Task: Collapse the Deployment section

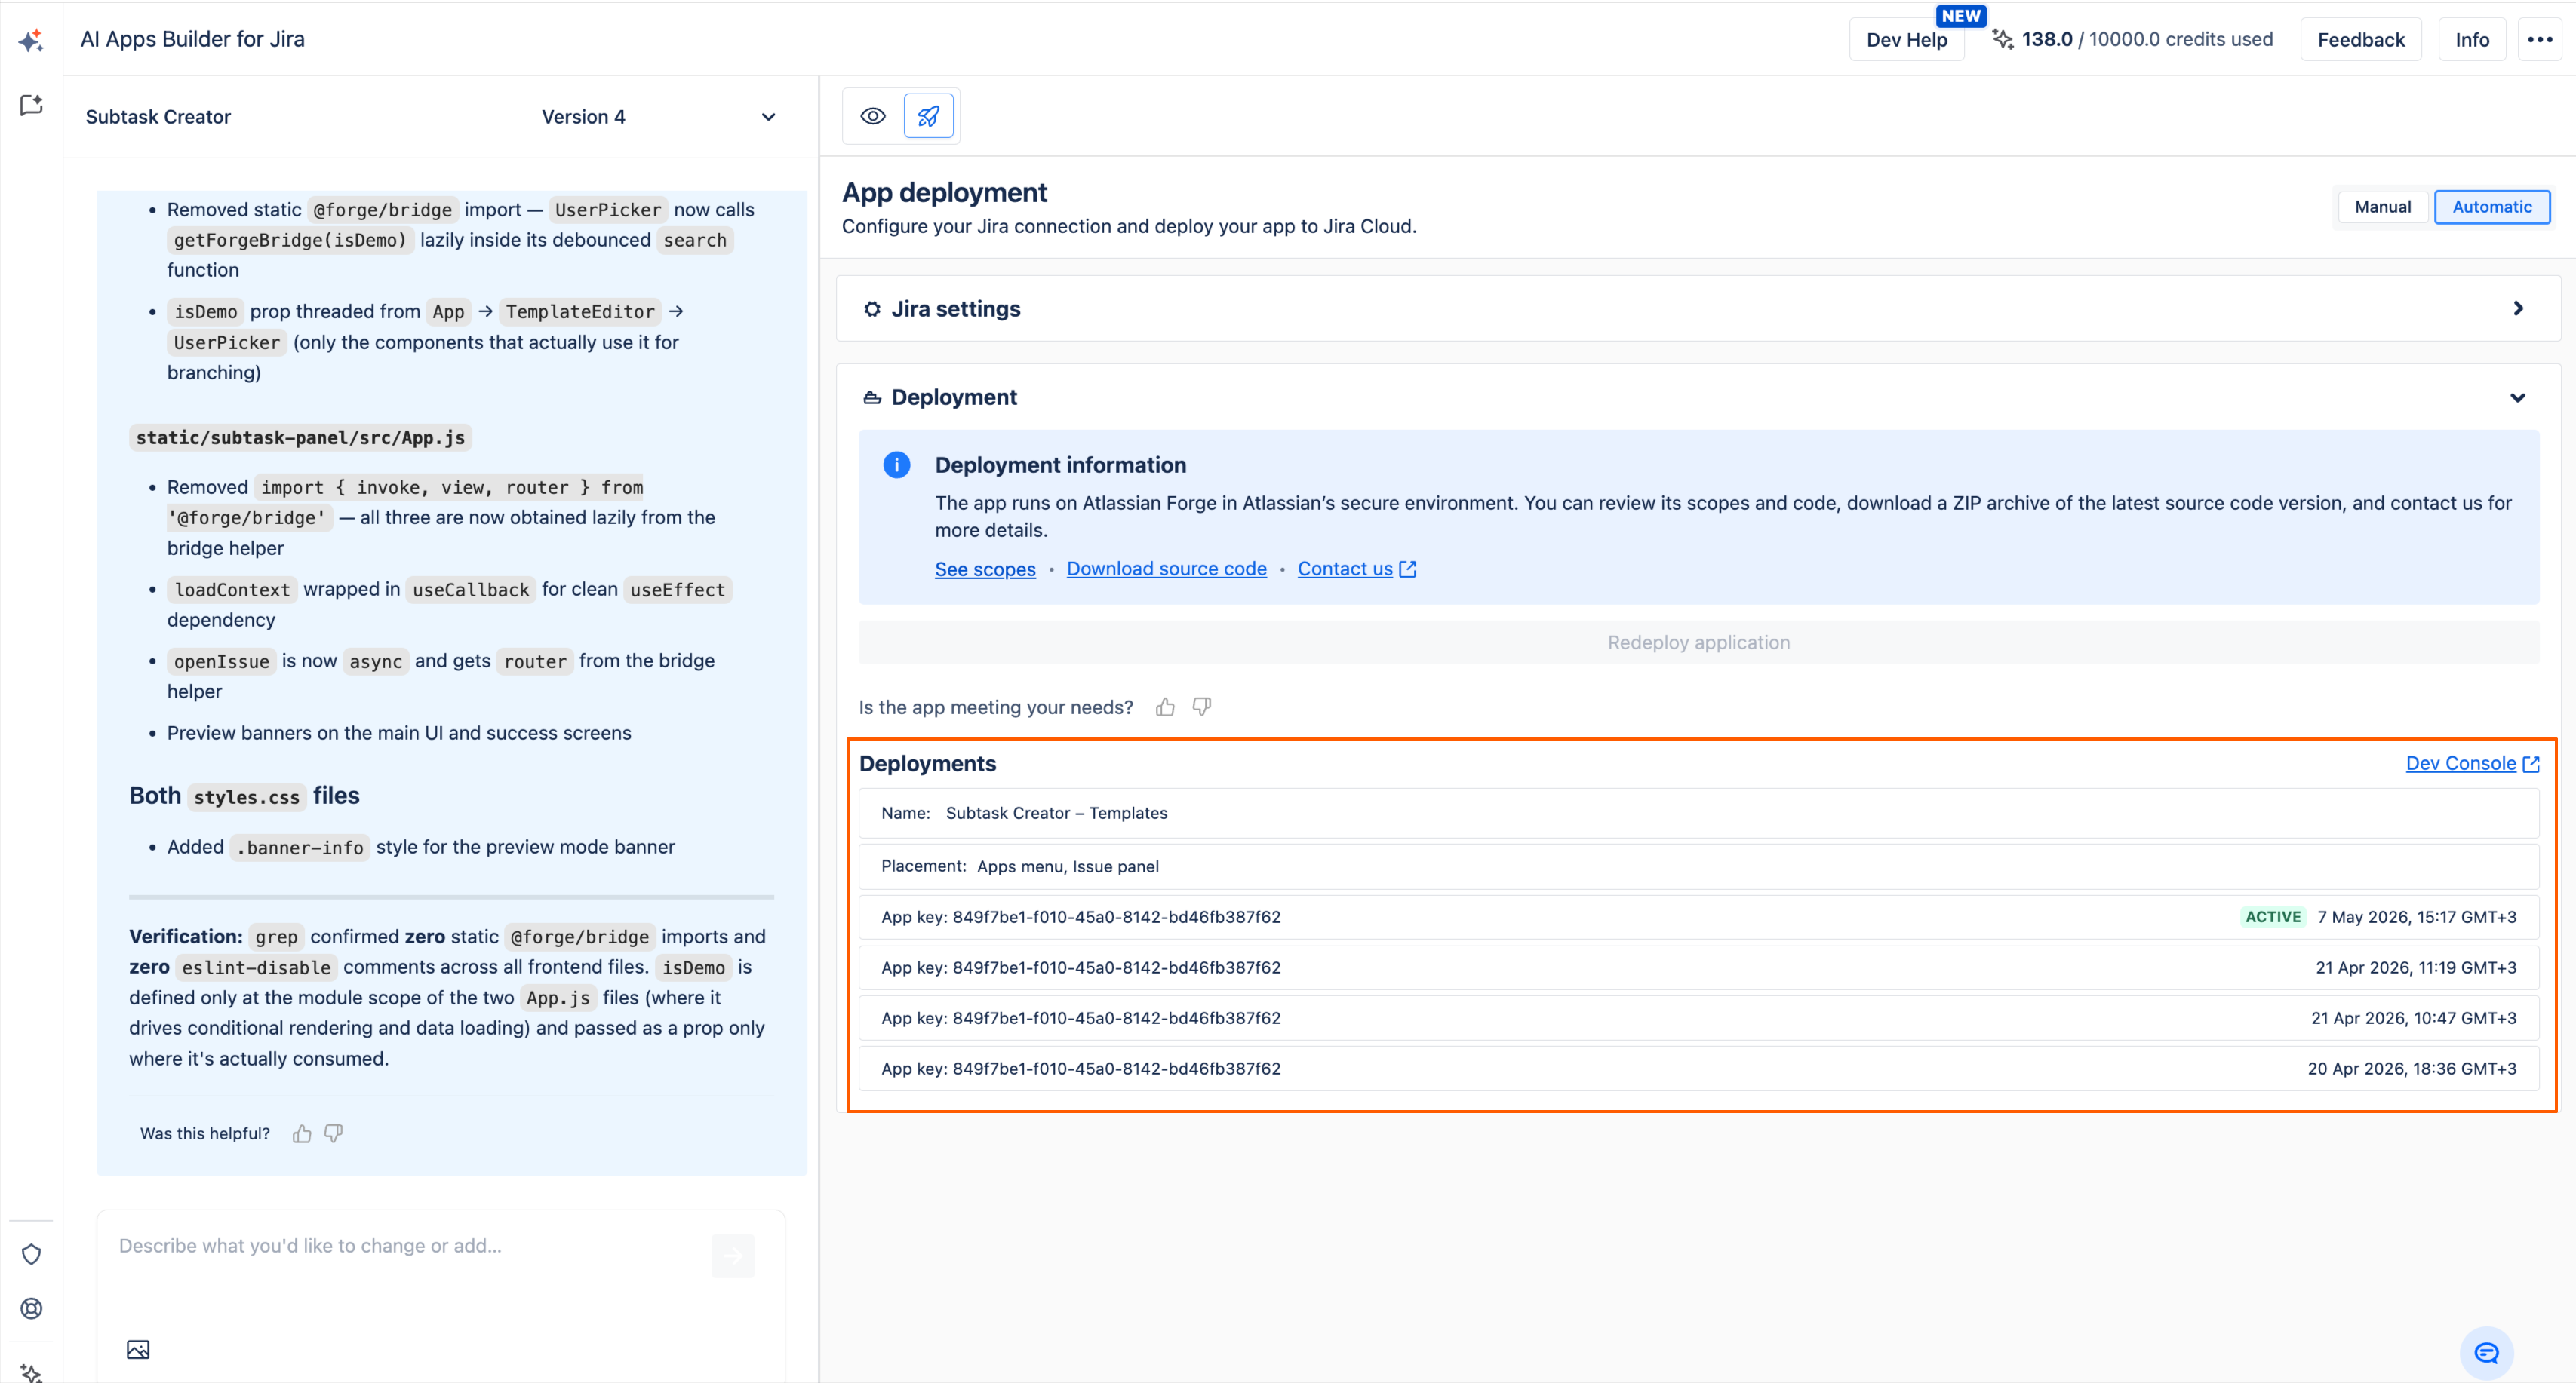Action: click(2518, 397)
